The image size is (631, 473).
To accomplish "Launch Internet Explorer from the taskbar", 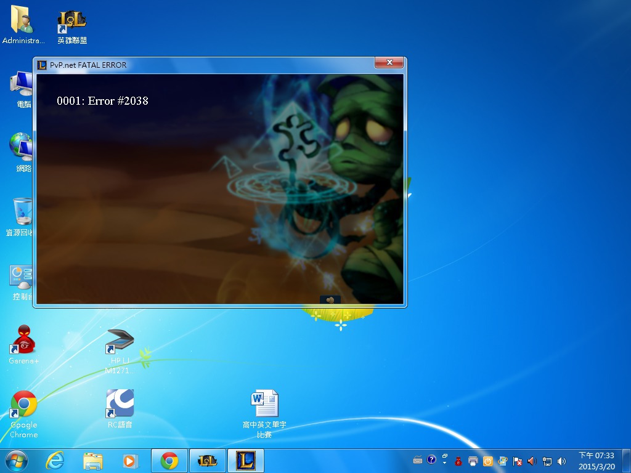I will pyautogui.click(x=55, y=461).
